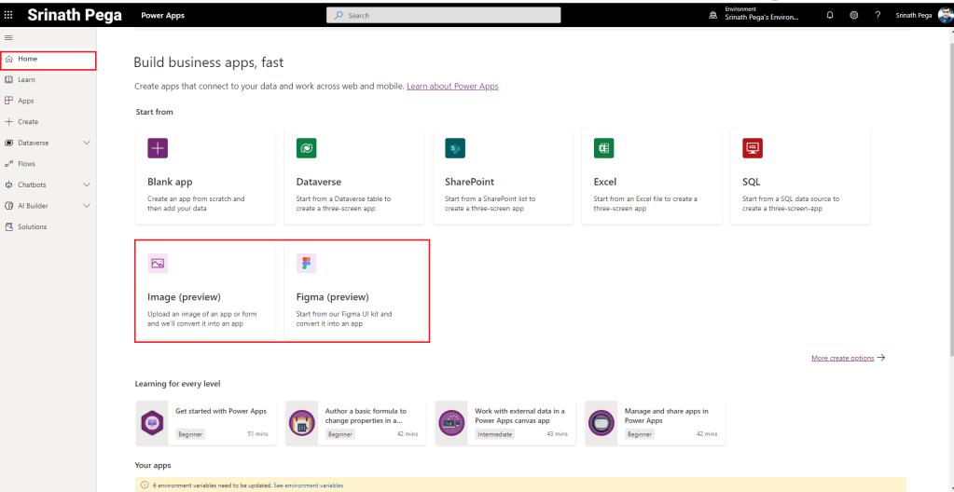Select the Excel tile icon
Viewport: 954px width, 492px height.
603,148
